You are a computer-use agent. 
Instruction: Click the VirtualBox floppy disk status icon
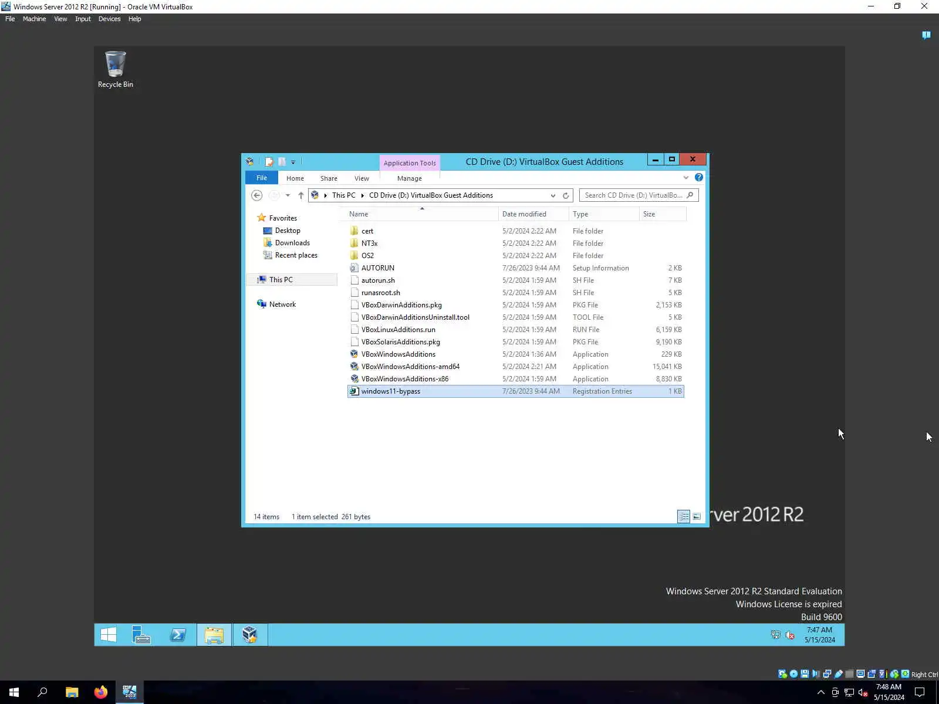coord(805,674)
